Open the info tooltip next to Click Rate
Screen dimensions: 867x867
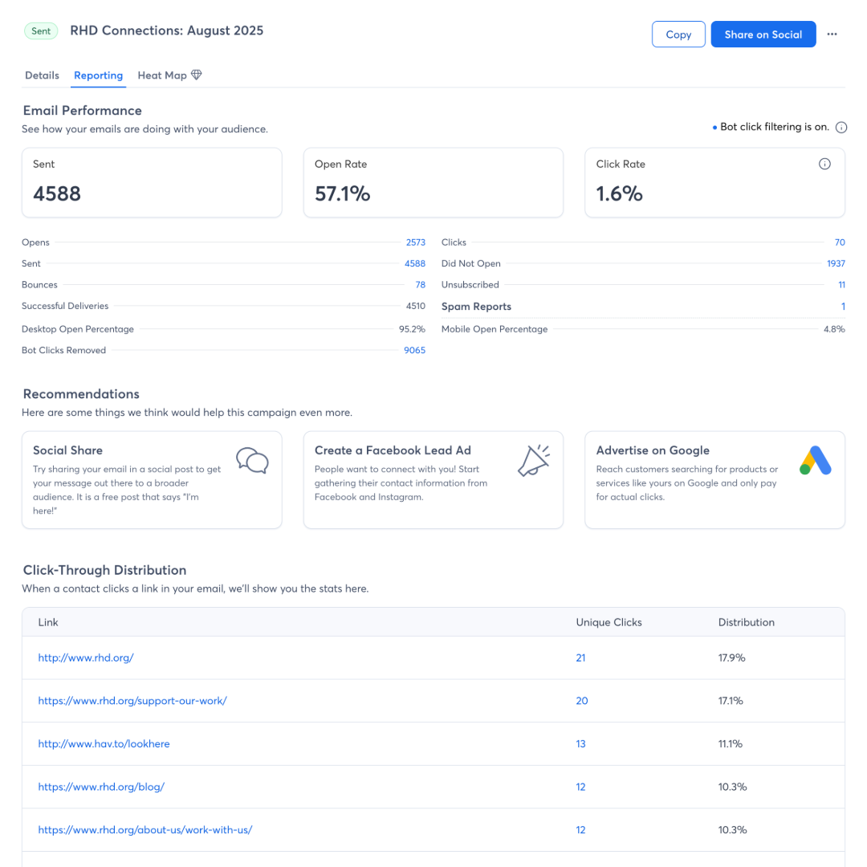coord(824,163)
